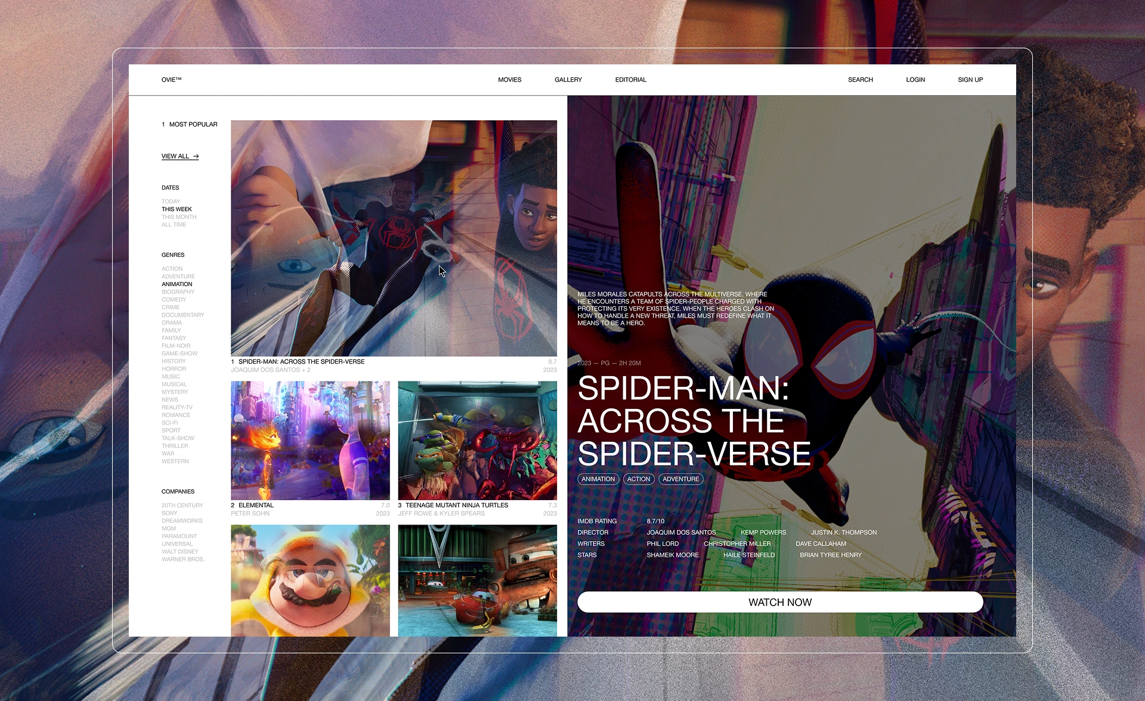Image resolution: width=1145 pixels, height=701 pixels.
Task: Click Search in the top bar
Action: tap(860, 80)
